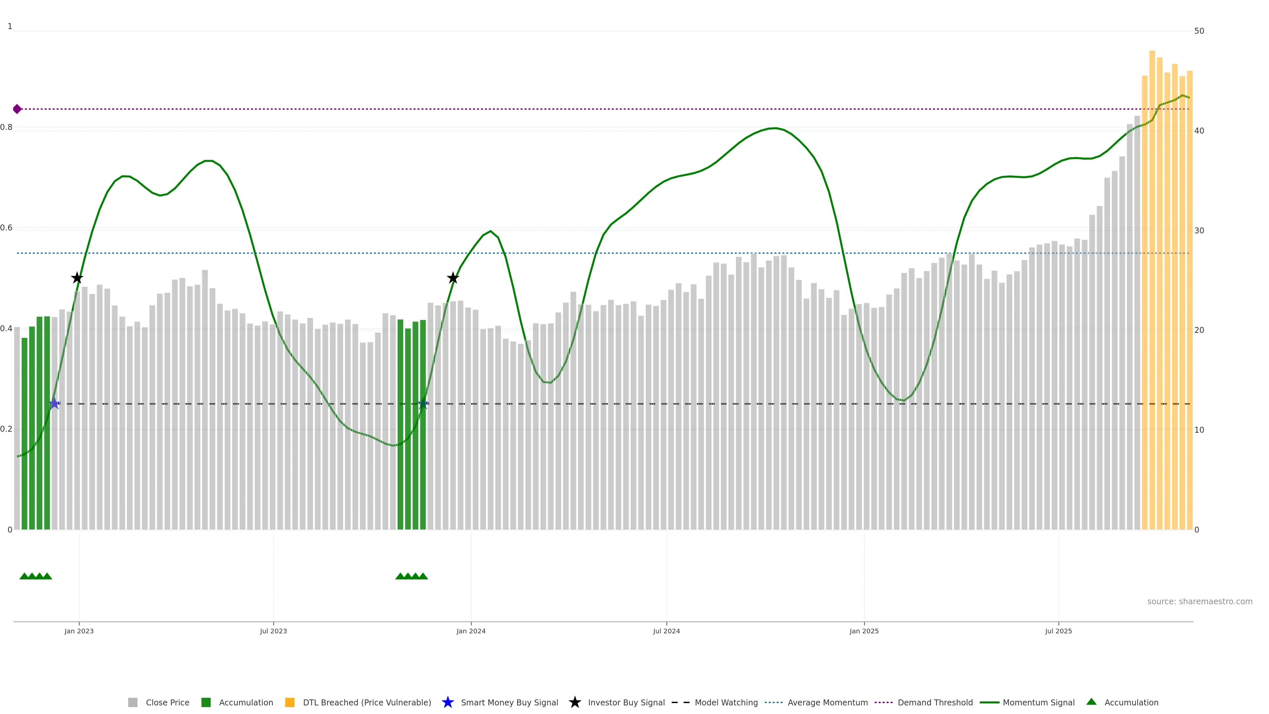Click the purple diamond Demand Threshold marker

click(x=17, y=109)
